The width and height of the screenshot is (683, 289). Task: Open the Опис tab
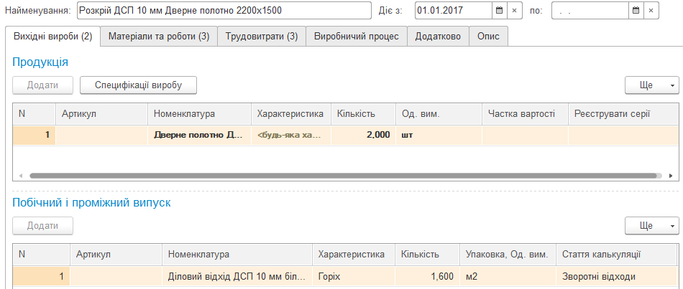pyautogui.click(x=489, y=37)
